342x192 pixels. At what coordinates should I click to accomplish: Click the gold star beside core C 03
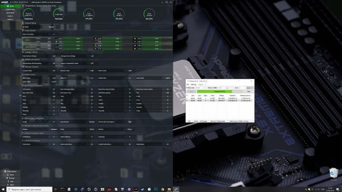(x=135, y=38)
